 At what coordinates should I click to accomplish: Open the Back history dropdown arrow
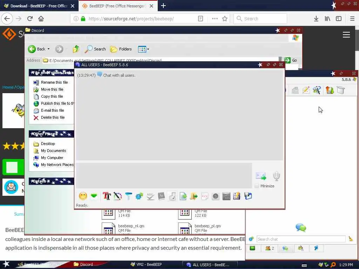48,49
